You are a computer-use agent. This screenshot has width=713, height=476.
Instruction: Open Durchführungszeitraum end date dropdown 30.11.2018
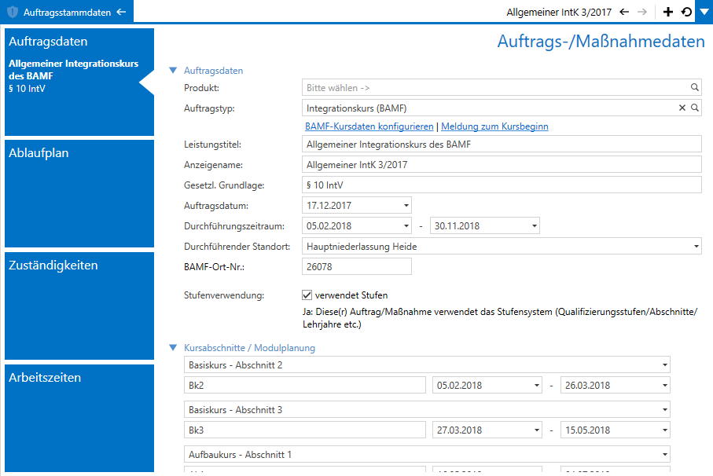tap(535, 225)
